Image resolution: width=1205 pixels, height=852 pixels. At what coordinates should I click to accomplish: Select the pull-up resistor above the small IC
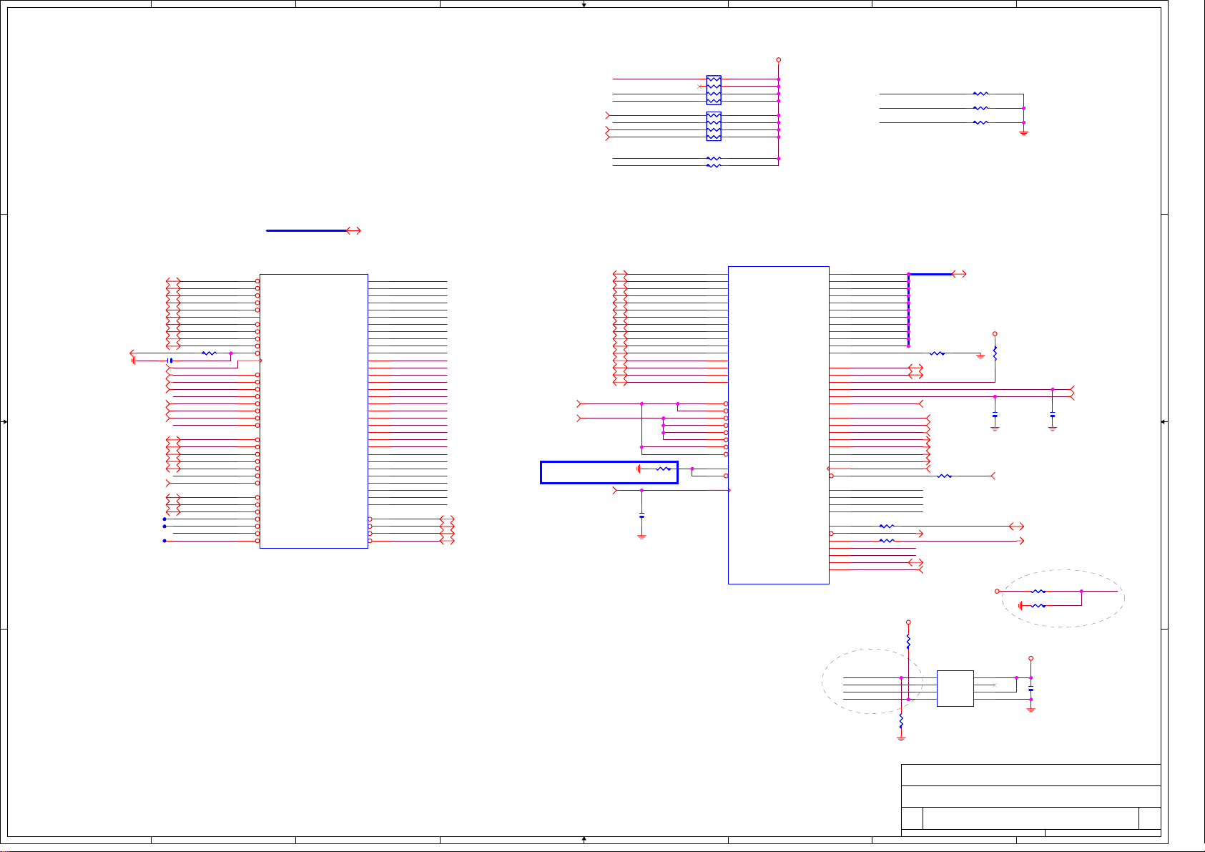[x=908, y=642]
